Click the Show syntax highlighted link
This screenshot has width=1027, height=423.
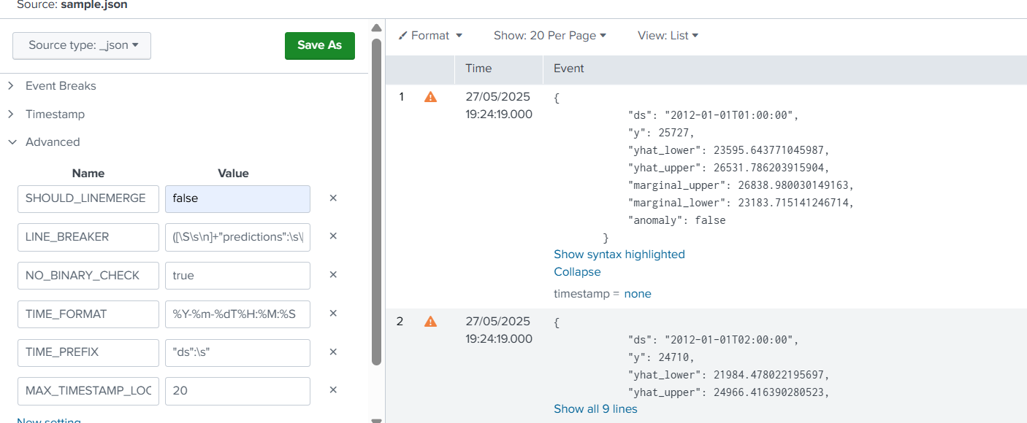coord(619,254)
